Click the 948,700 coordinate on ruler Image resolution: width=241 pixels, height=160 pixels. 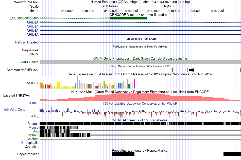pos(217,11)
